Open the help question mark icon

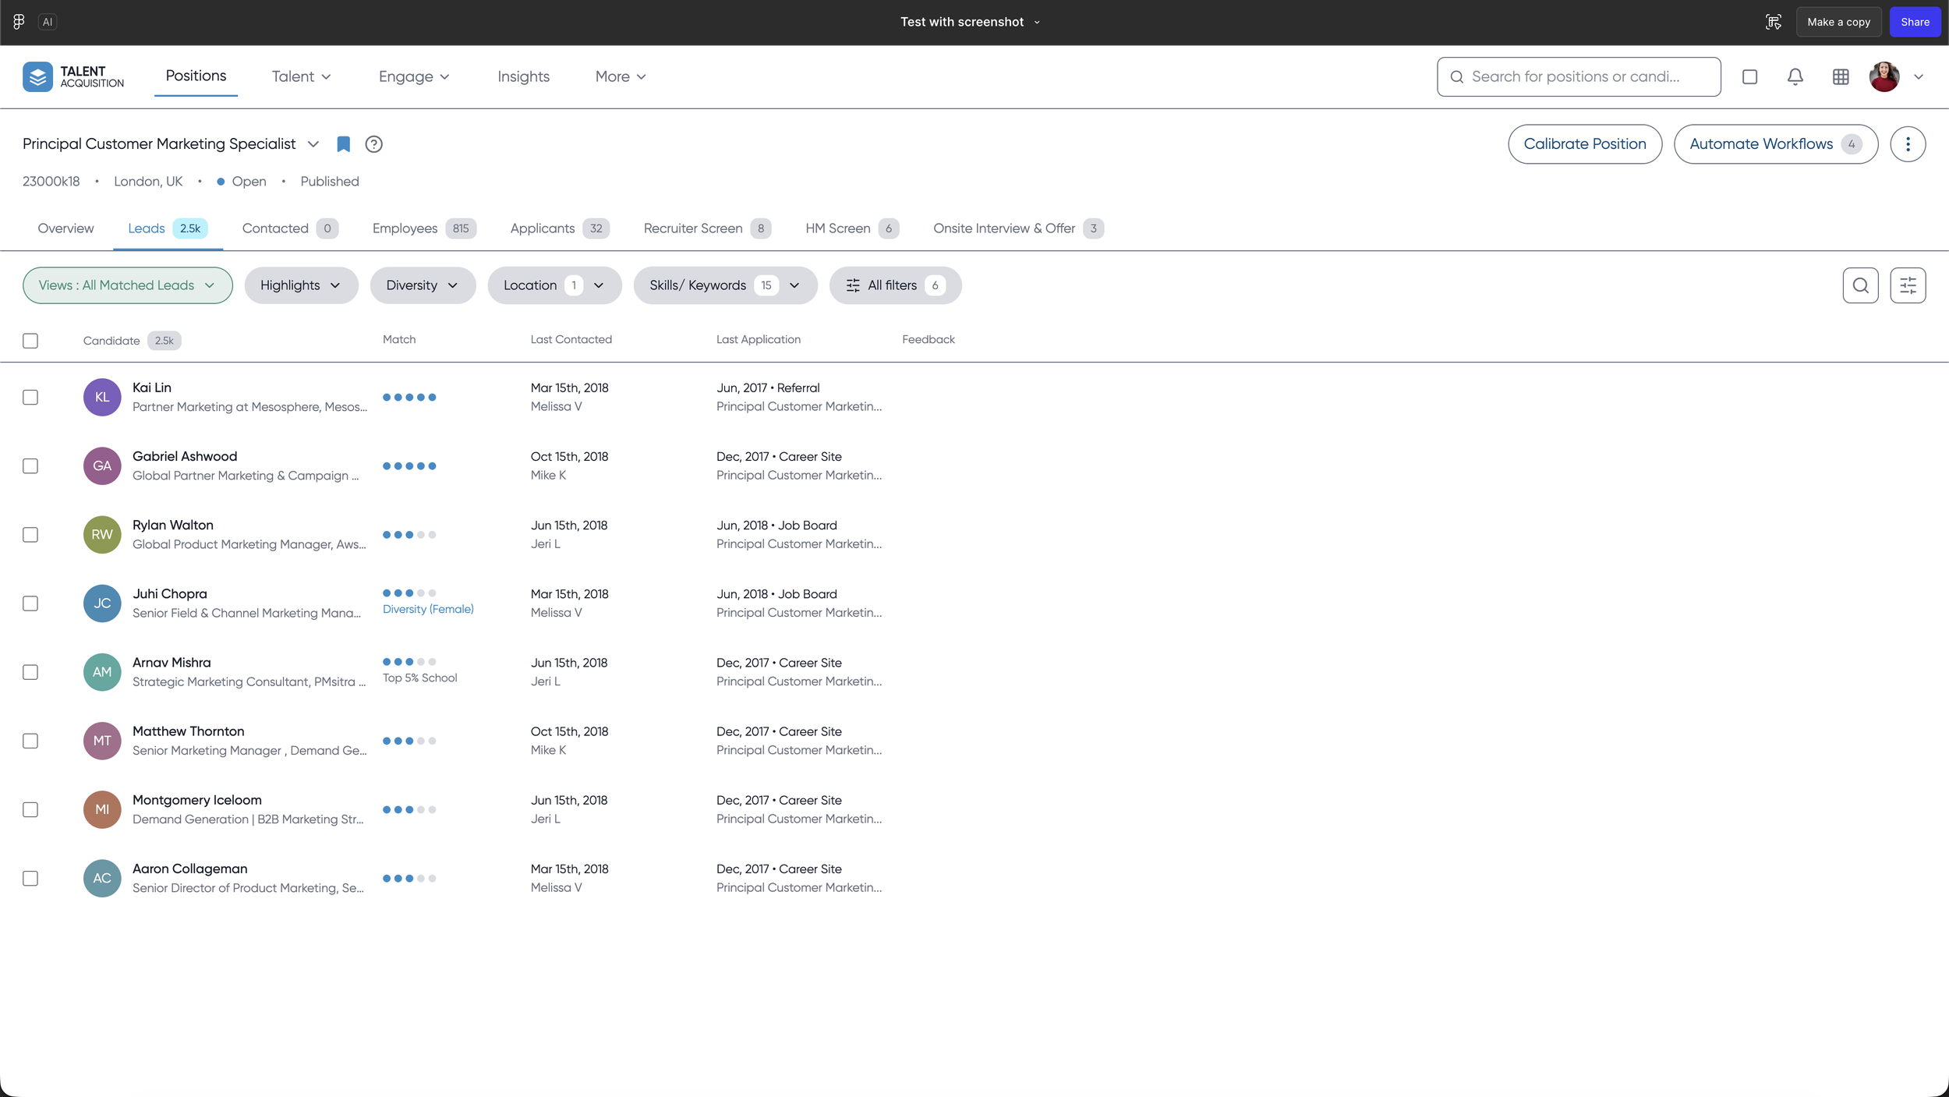point(373,144)
